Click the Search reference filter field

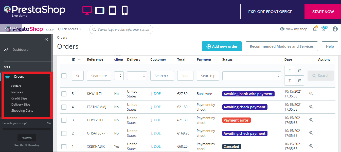[x=99, y=76]
